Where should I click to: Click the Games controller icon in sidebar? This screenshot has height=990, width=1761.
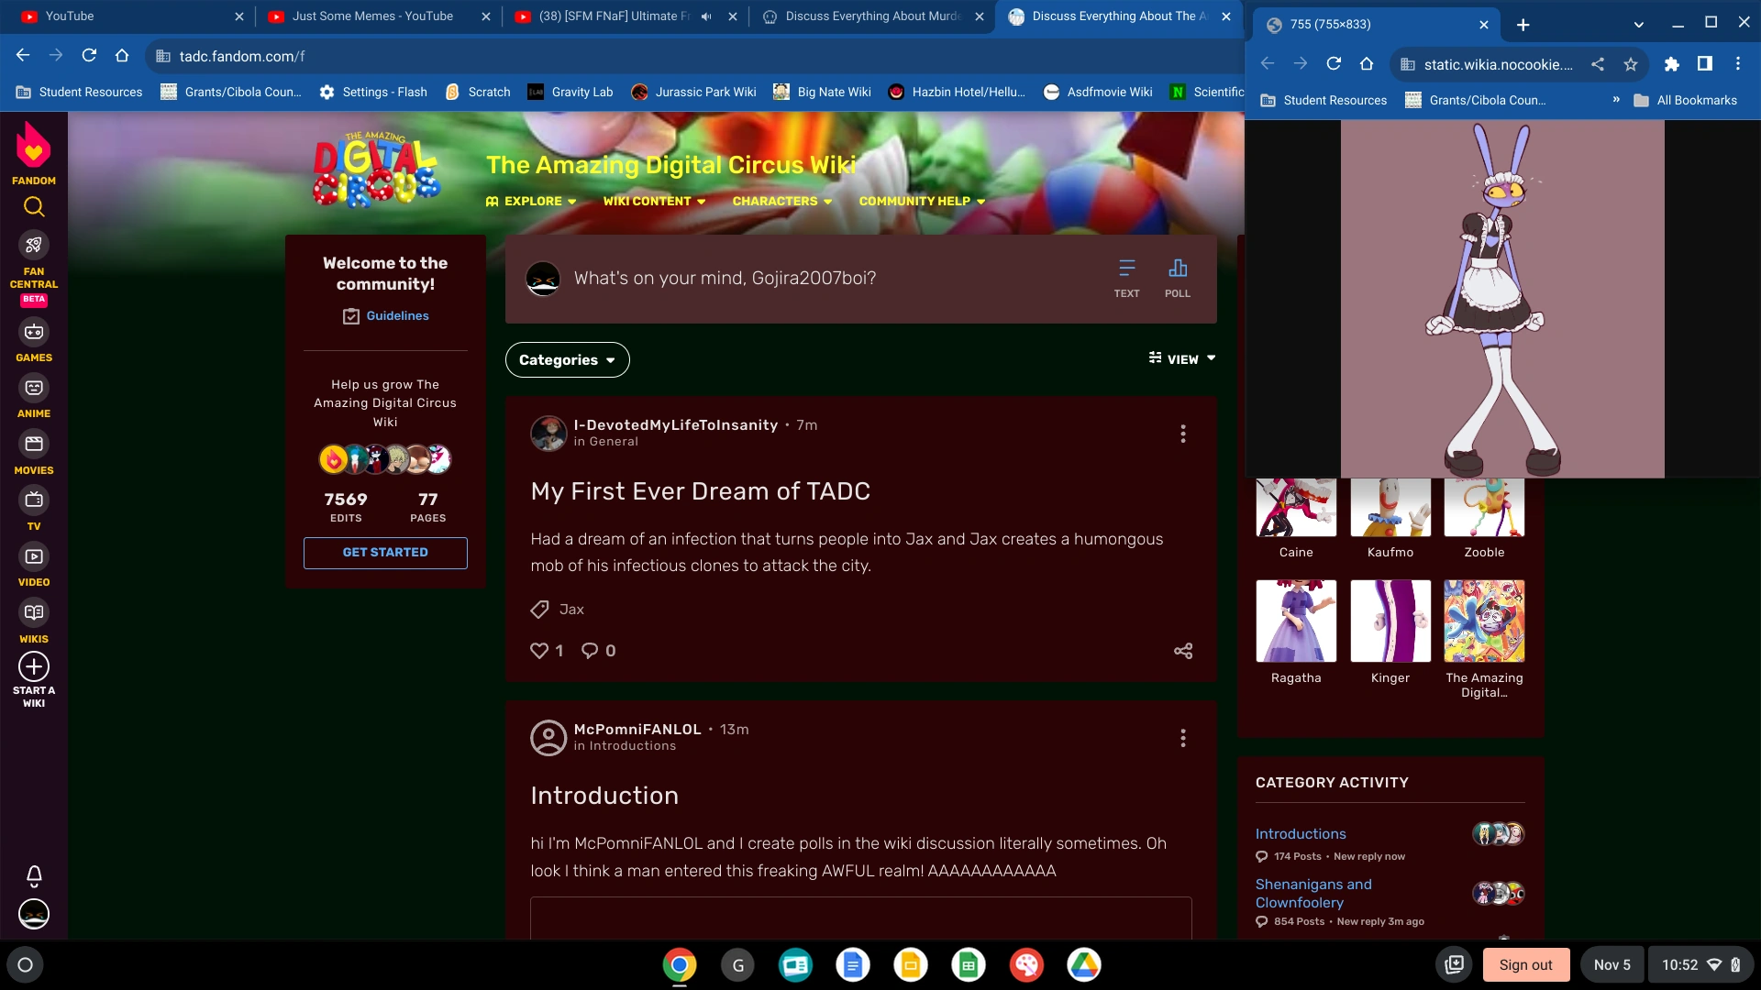pos(34,332)
